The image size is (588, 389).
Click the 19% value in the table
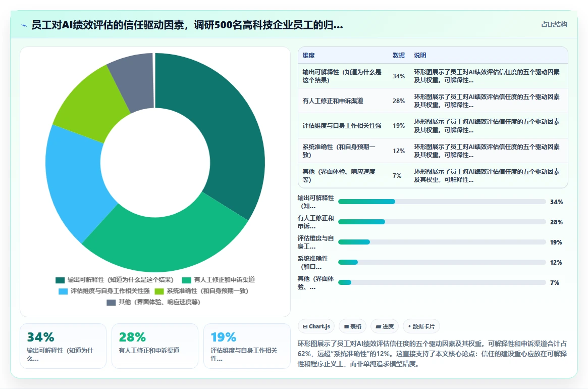pyautogui.click(x=399, y=126)
